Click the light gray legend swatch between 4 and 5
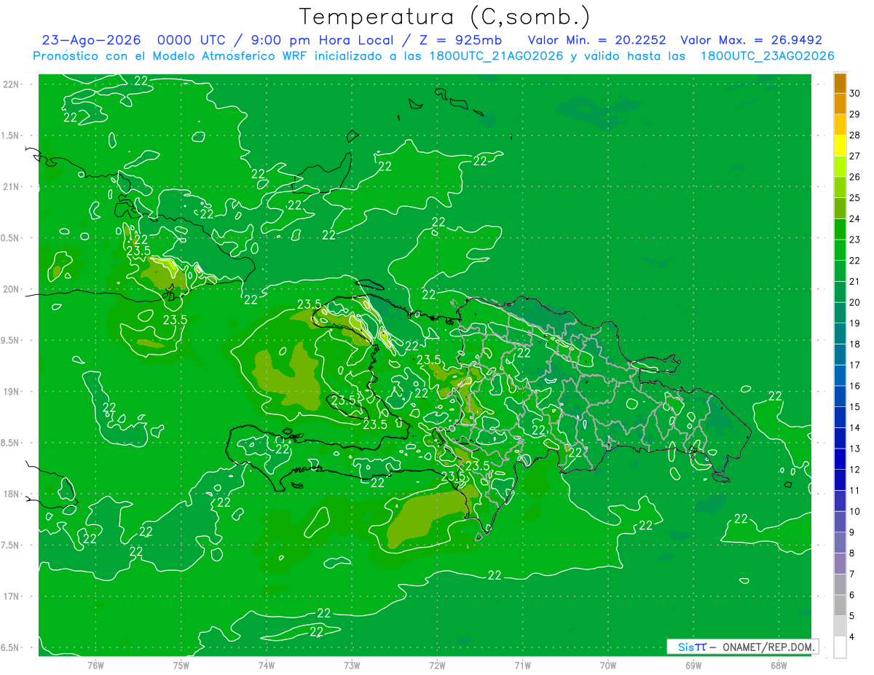874x675 pixels. click(840, 626)
